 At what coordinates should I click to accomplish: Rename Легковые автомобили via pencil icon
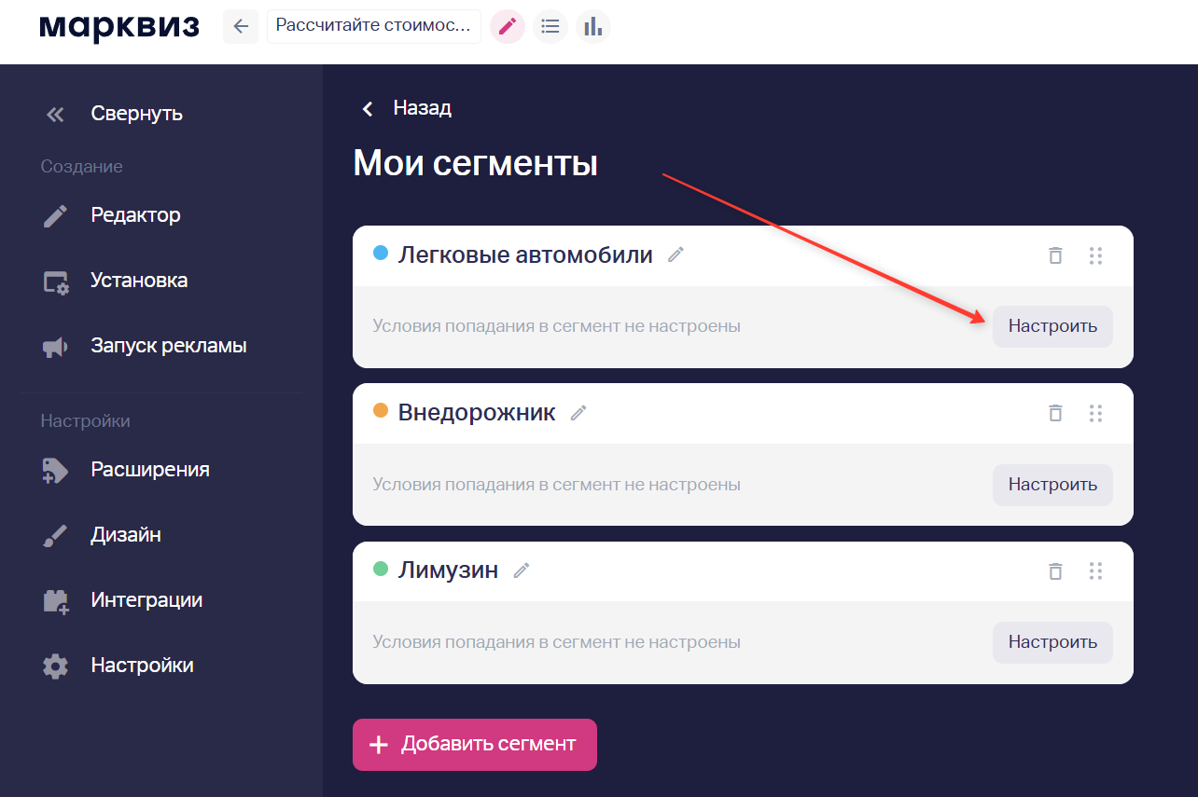pos(676,254)
